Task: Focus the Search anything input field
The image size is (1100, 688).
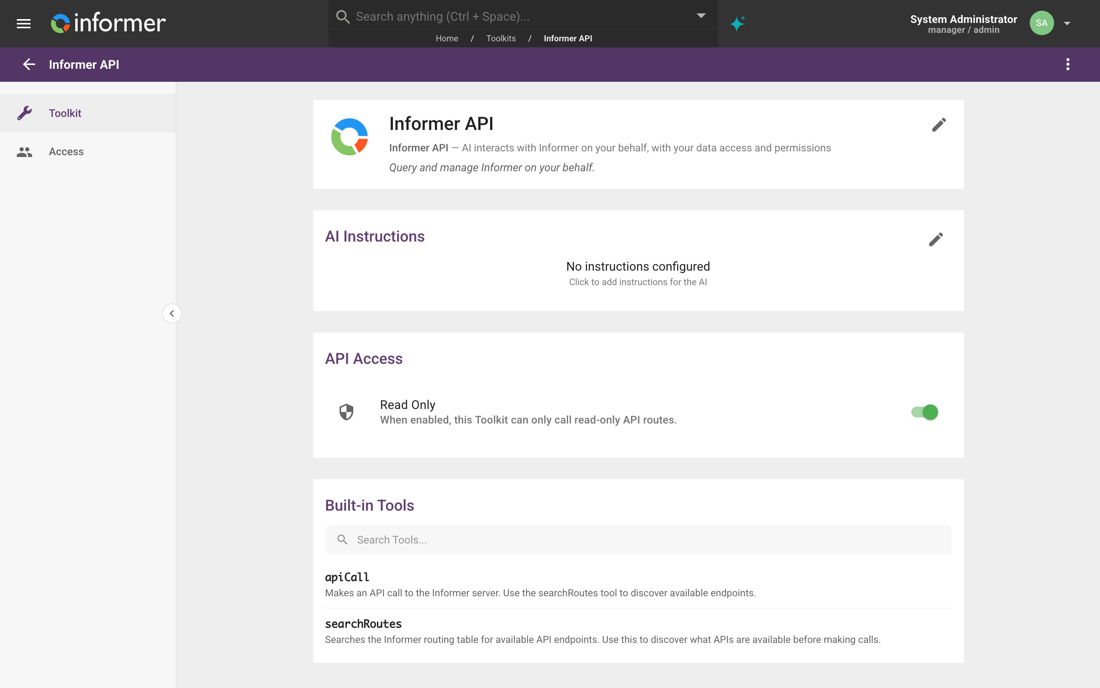Action: pyautogui.click(x=523, y=17)
